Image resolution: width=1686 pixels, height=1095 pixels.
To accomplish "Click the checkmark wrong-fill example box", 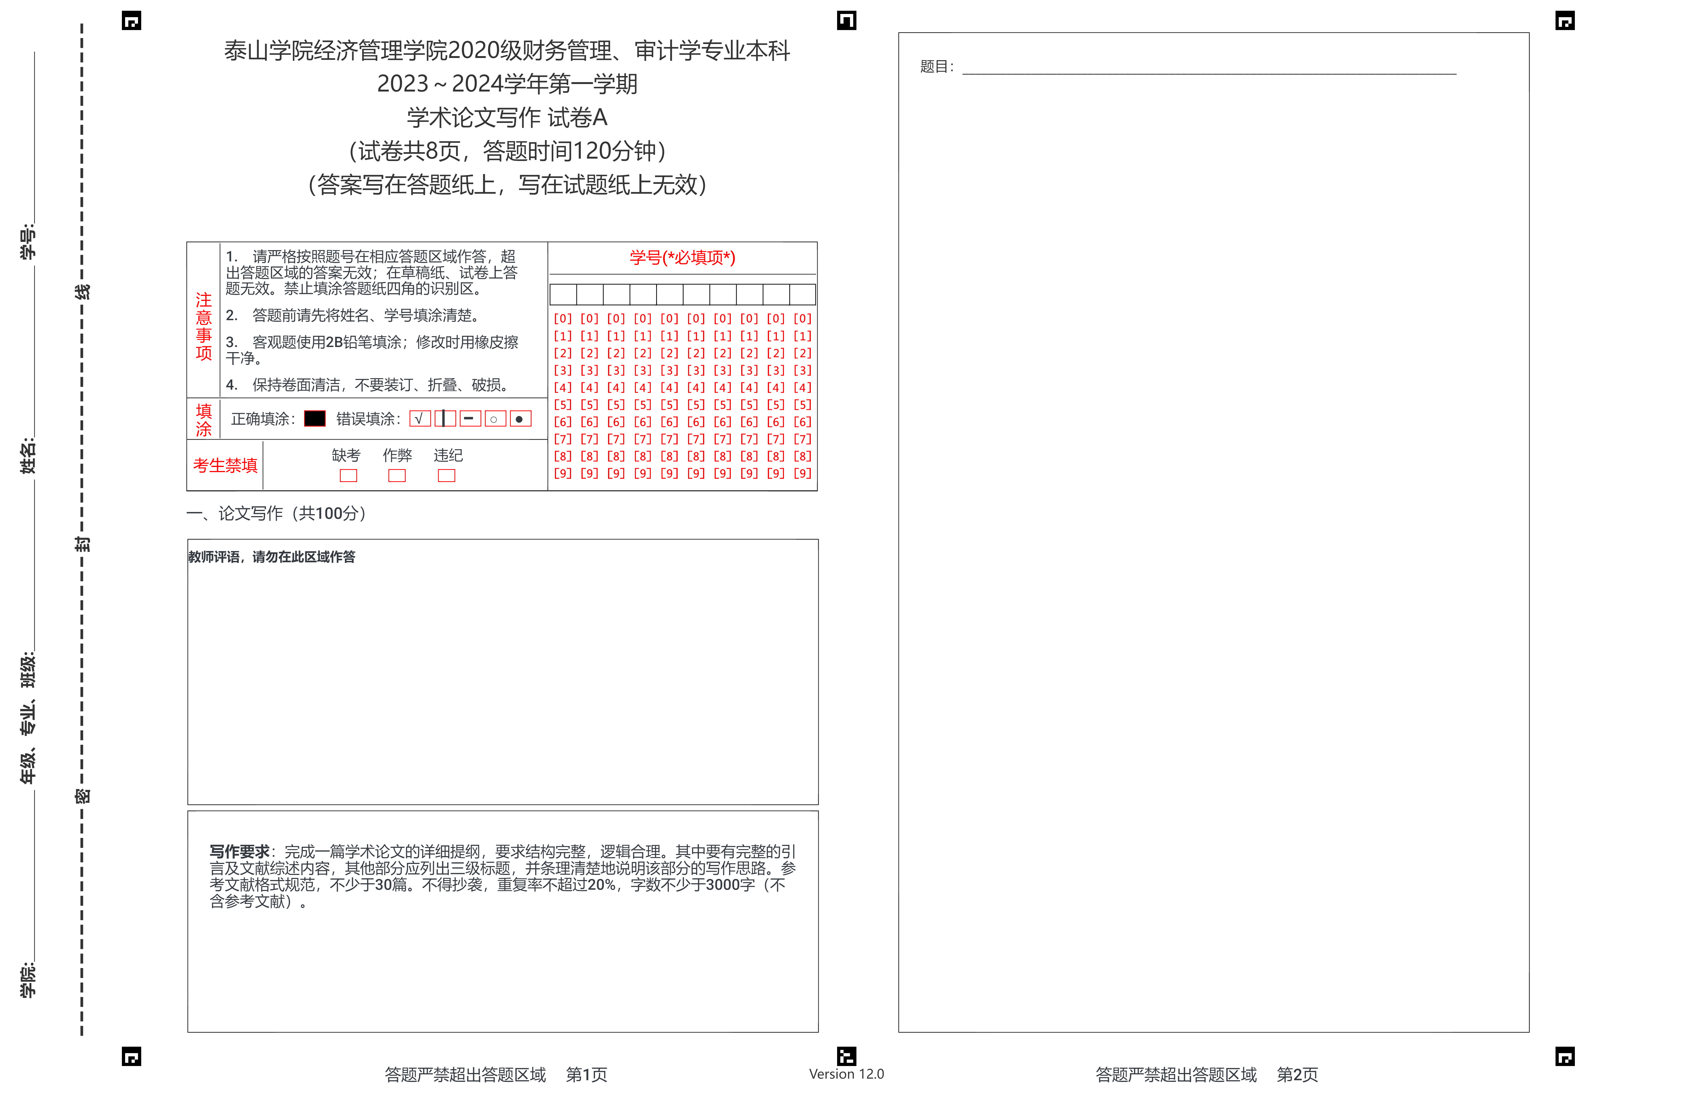I will [x=420, y=419].
